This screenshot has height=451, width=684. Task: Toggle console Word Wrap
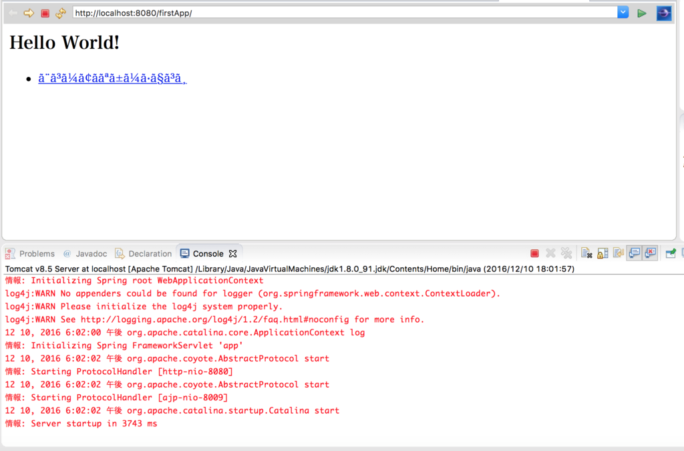click(x=618, y=253)
